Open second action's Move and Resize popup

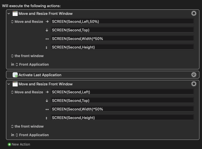(27, 92)
